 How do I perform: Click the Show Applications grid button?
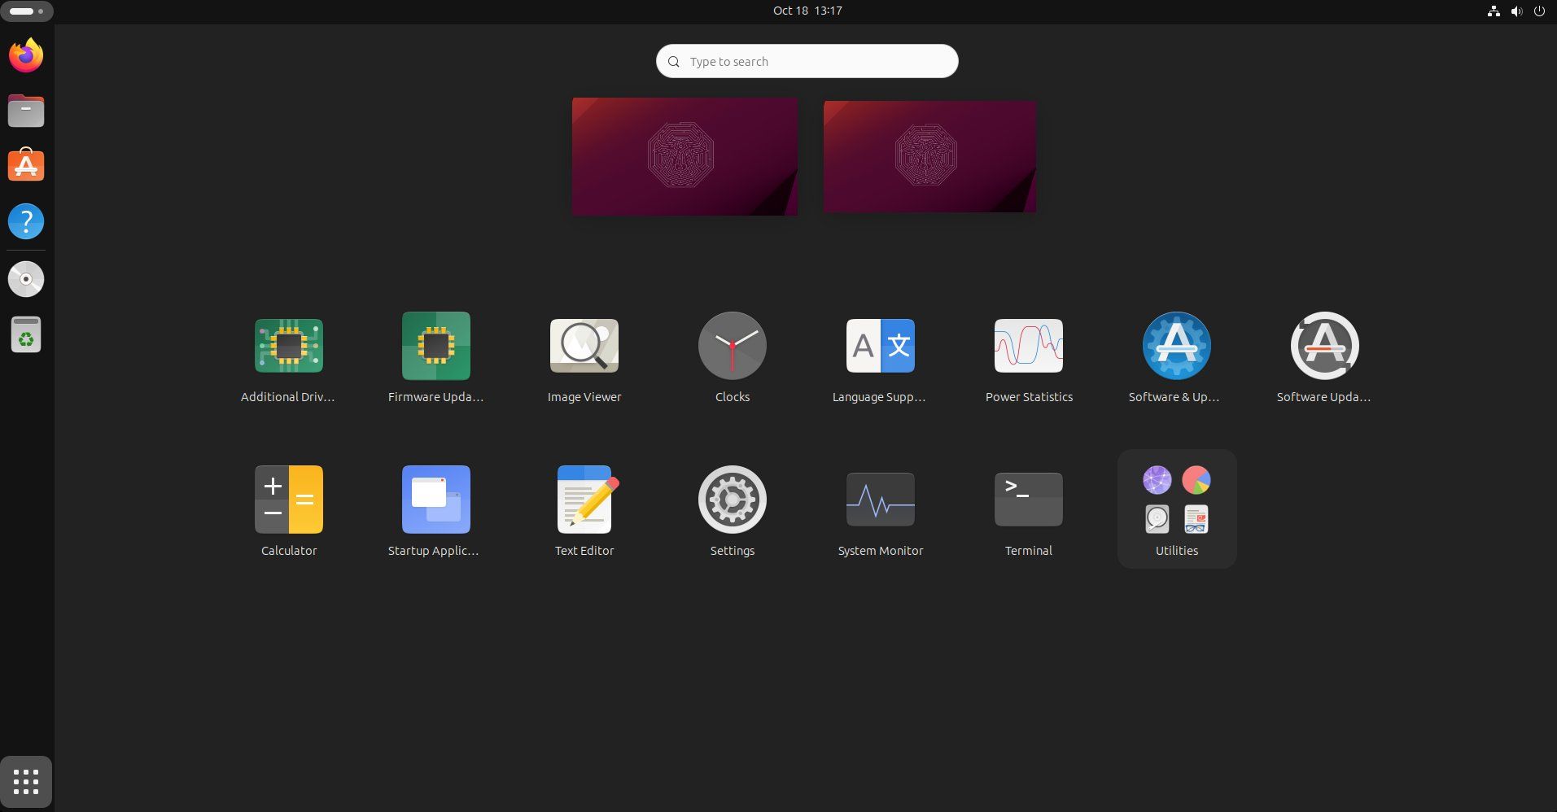click(x=26, y=781)
